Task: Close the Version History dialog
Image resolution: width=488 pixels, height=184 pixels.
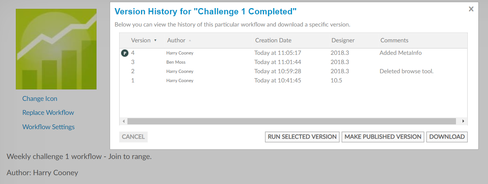Action: [x=471, y=9]
